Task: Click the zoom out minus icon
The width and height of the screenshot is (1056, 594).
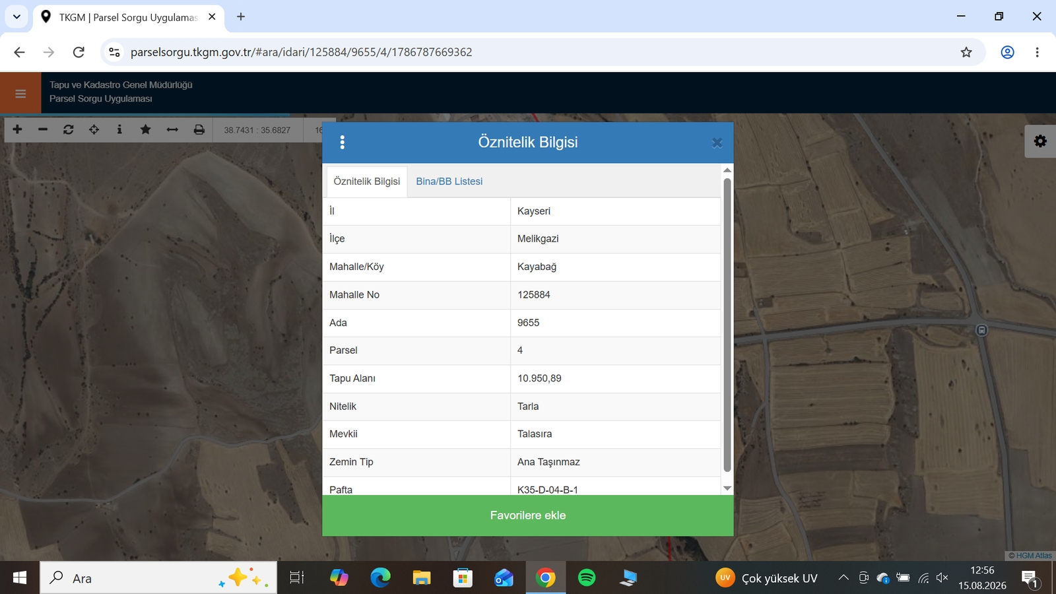Action: 43,129
